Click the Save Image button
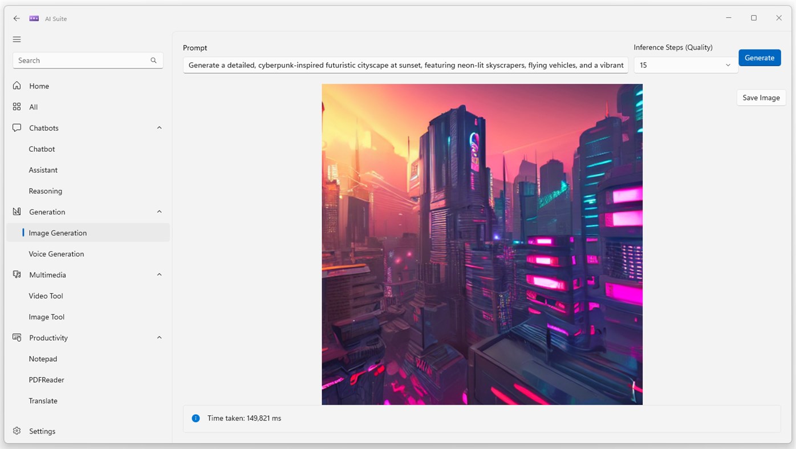This screenshot has height=449, width=796. (x=761, y=97)
